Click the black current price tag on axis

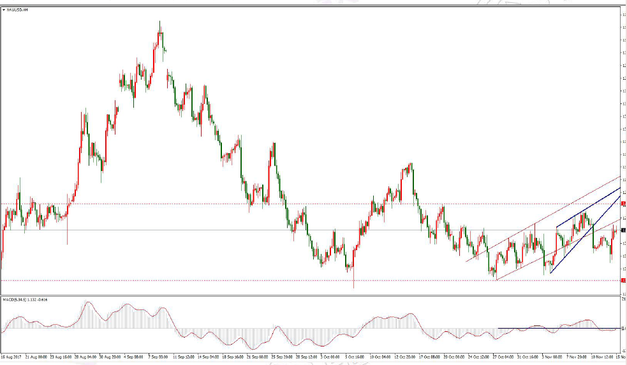[x=624, y=230]
